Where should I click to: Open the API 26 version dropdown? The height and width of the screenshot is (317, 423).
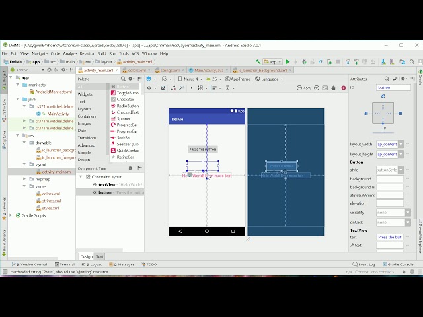coord(214,79)
